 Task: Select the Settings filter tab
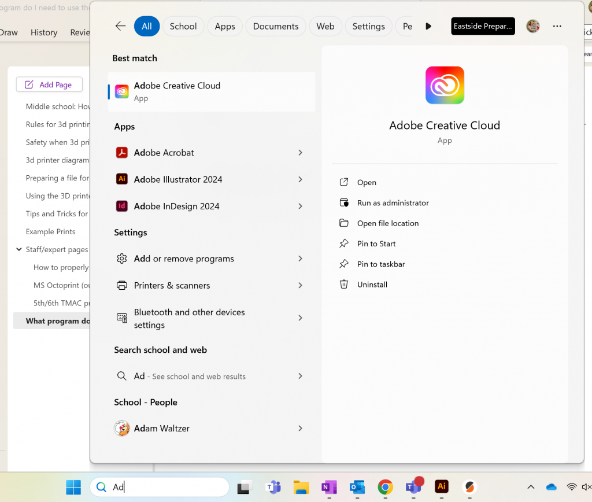[x=368, y=26]
